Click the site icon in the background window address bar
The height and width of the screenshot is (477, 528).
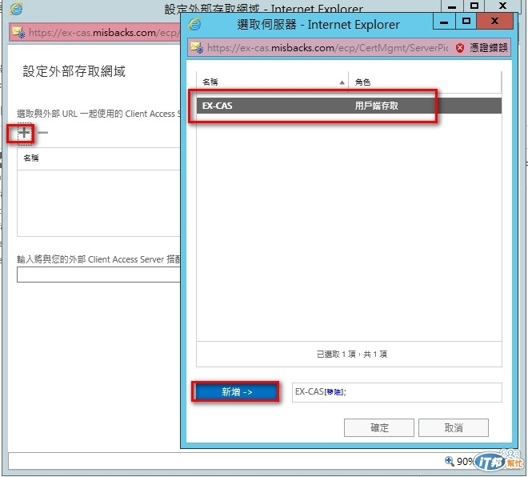(19, 33)
